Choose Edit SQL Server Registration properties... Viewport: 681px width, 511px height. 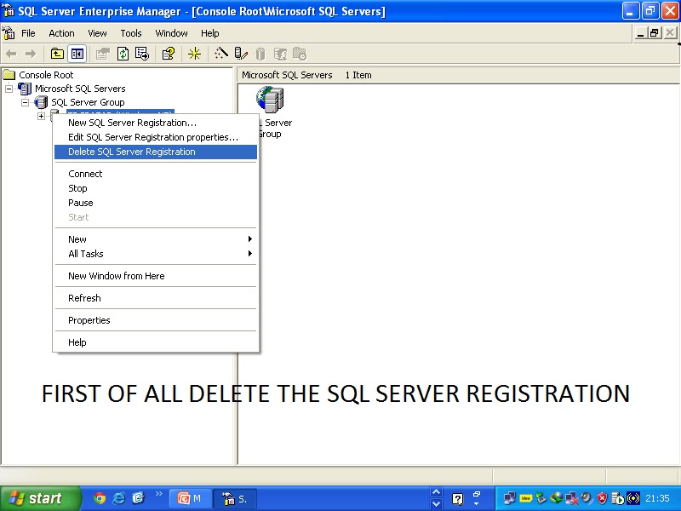(x=156, y=137)
